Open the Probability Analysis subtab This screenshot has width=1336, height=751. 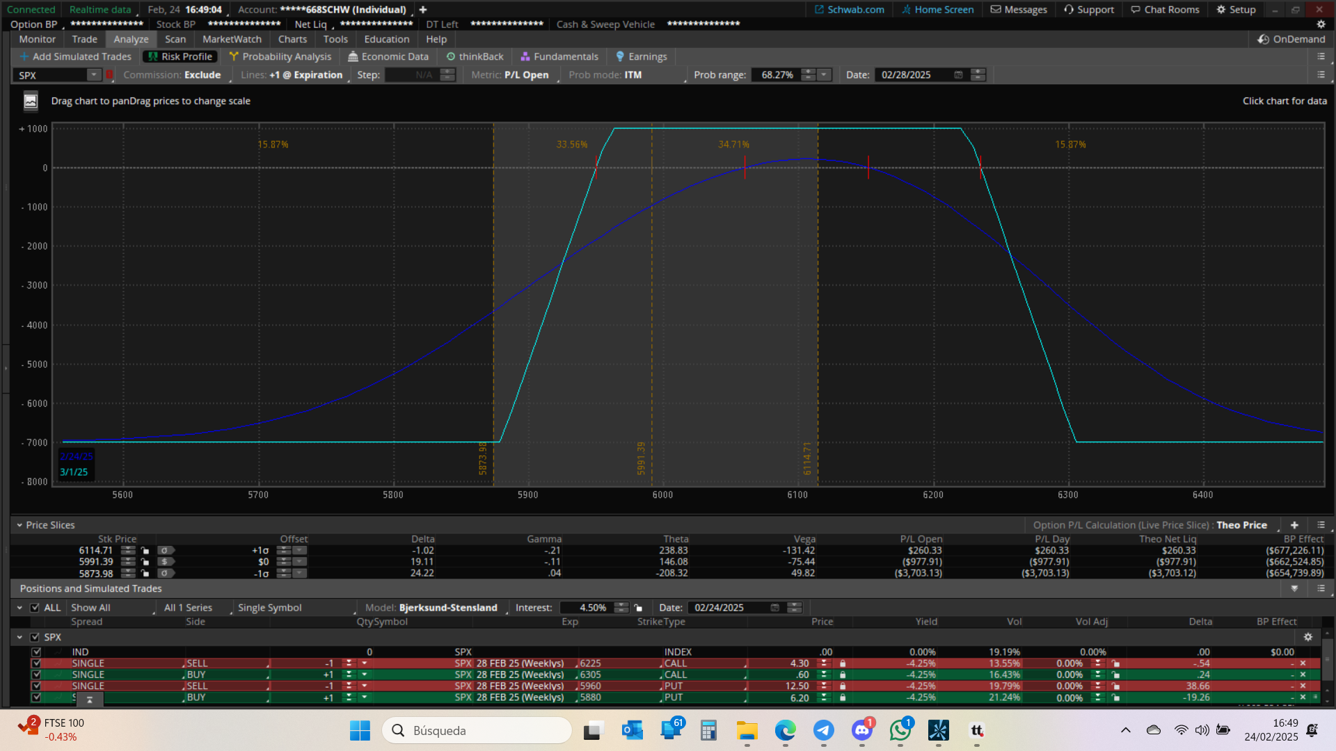280,57
